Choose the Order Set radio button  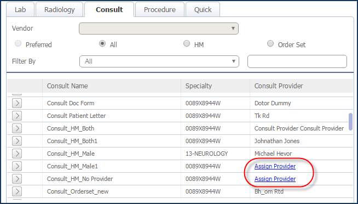tap(270, 43)
